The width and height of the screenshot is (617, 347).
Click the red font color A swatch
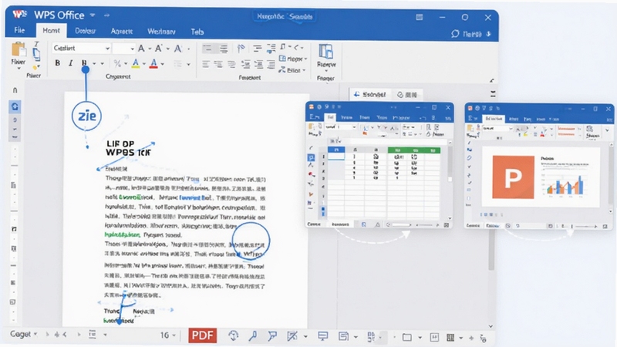[153, 63]
